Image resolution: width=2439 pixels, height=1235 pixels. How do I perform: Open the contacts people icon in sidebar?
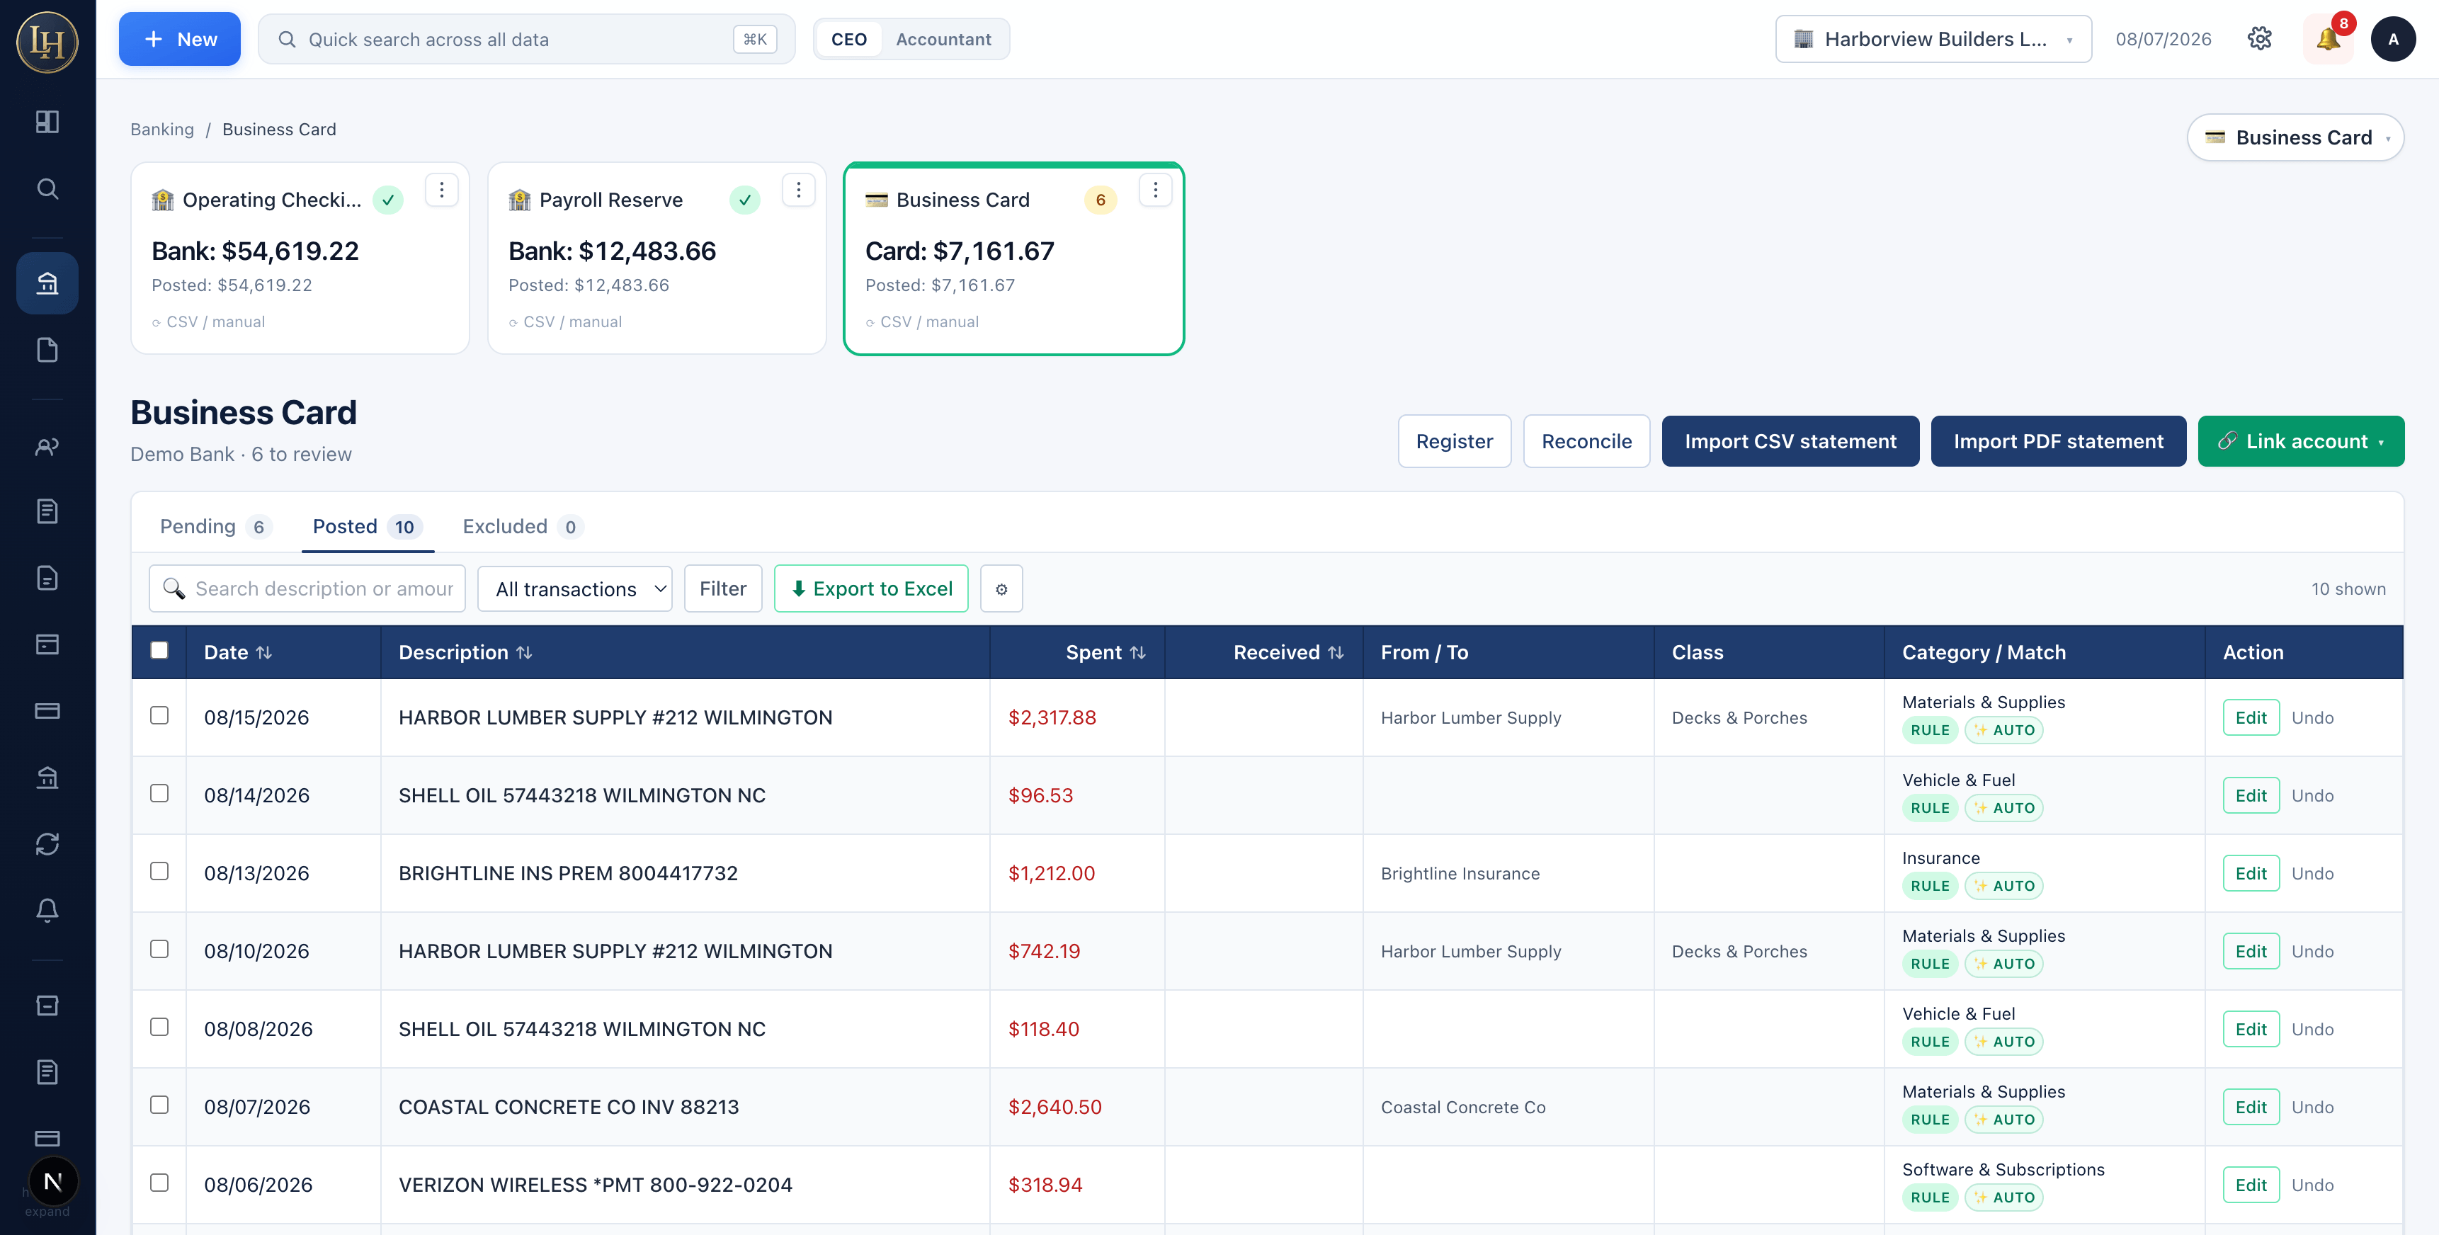47,446
